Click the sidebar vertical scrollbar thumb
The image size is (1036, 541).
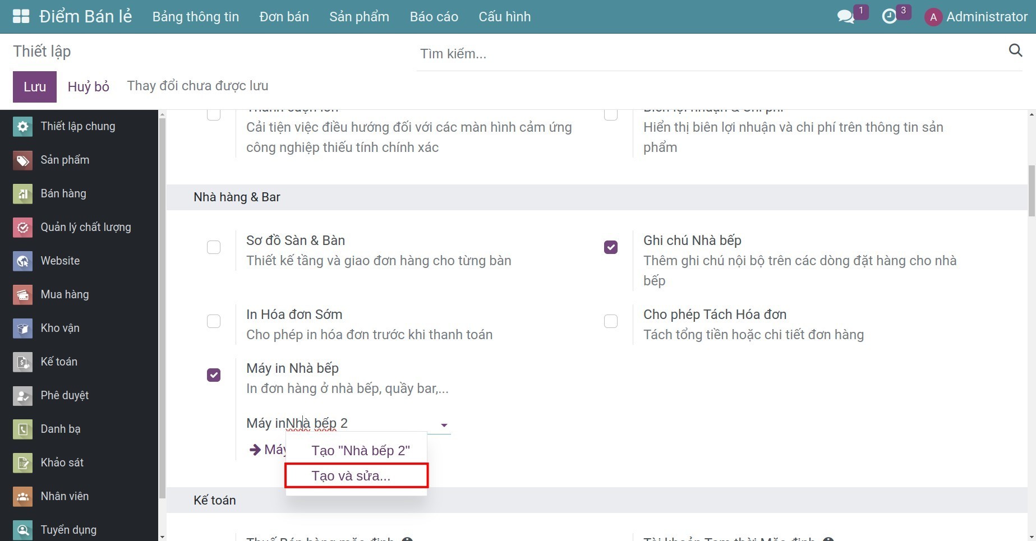(x=162, y=308)
